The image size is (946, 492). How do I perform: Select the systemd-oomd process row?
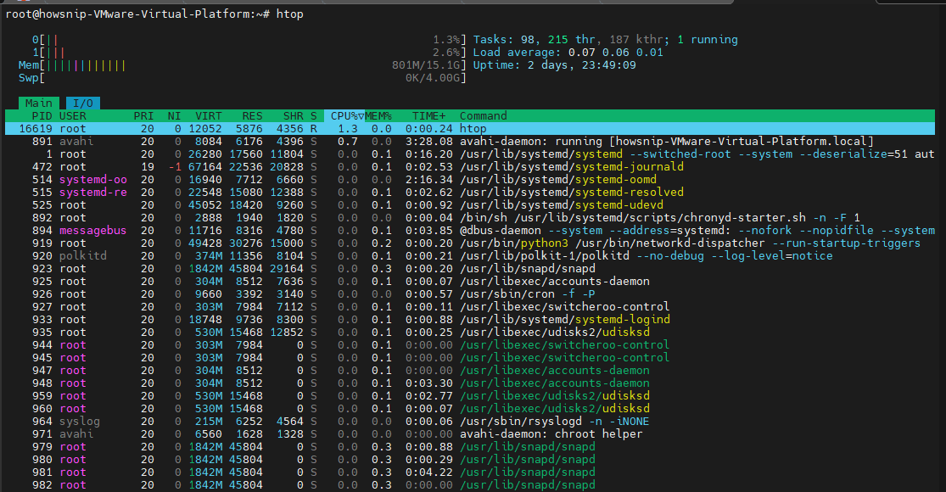click(470, 179)
